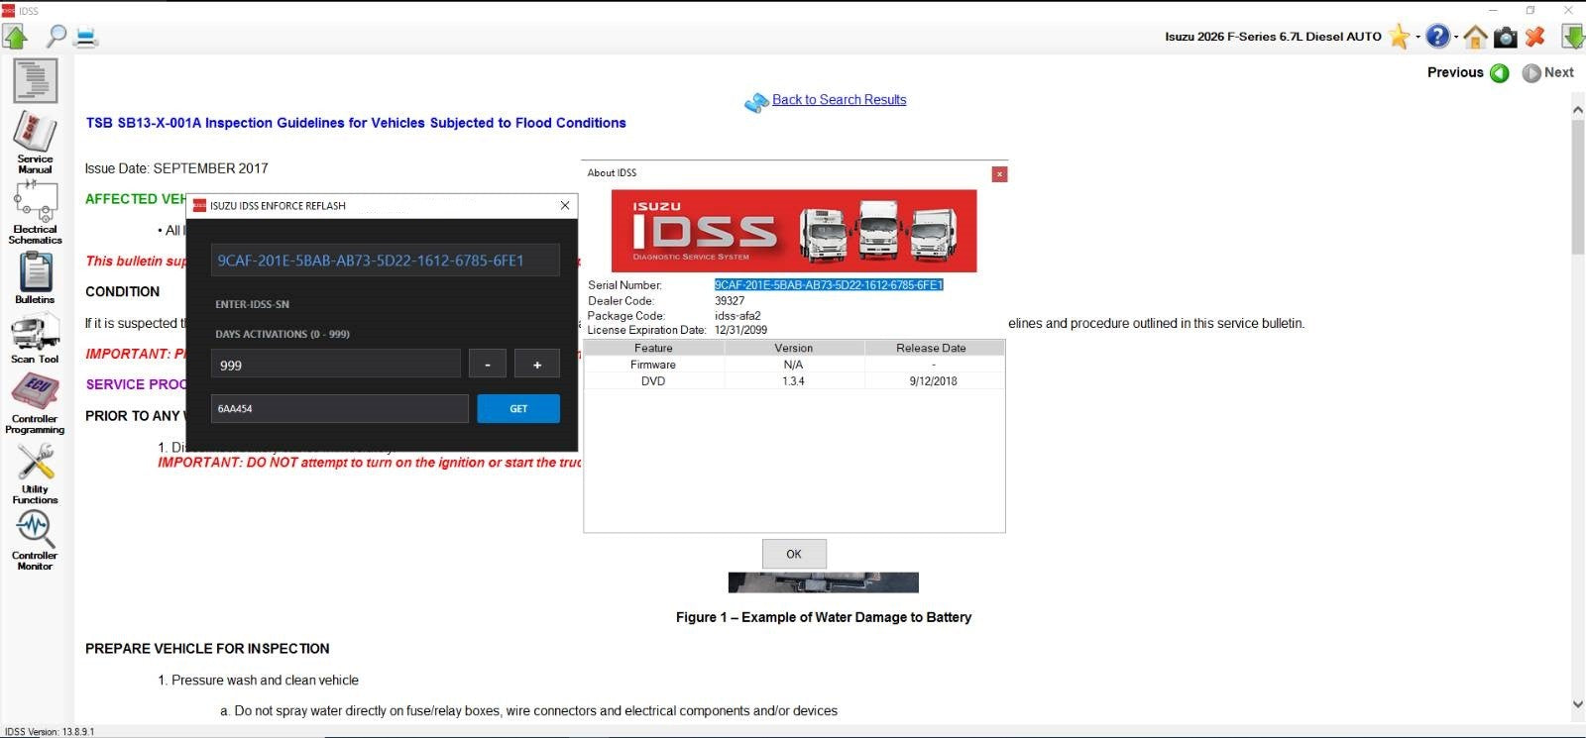Take a screenshot with the camera icon

tap(1505, 37)
